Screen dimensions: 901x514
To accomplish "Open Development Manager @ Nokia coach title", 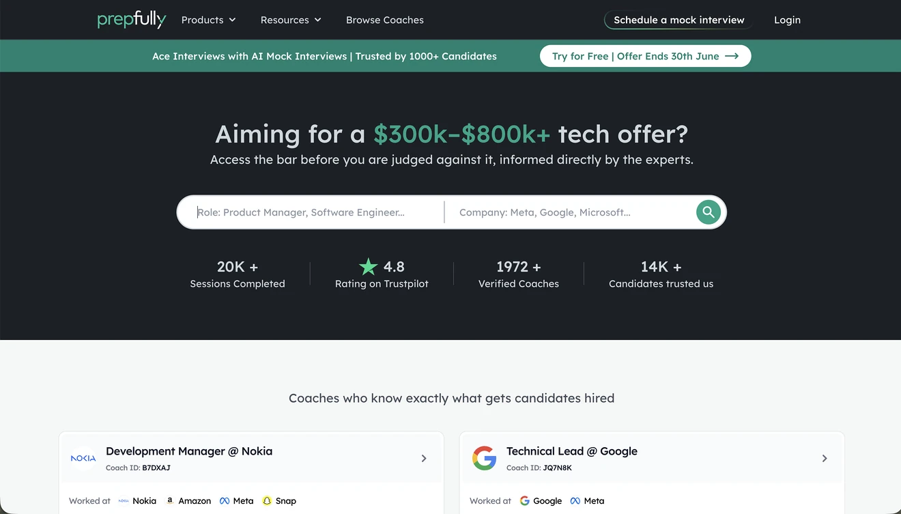I will [189, 451].
